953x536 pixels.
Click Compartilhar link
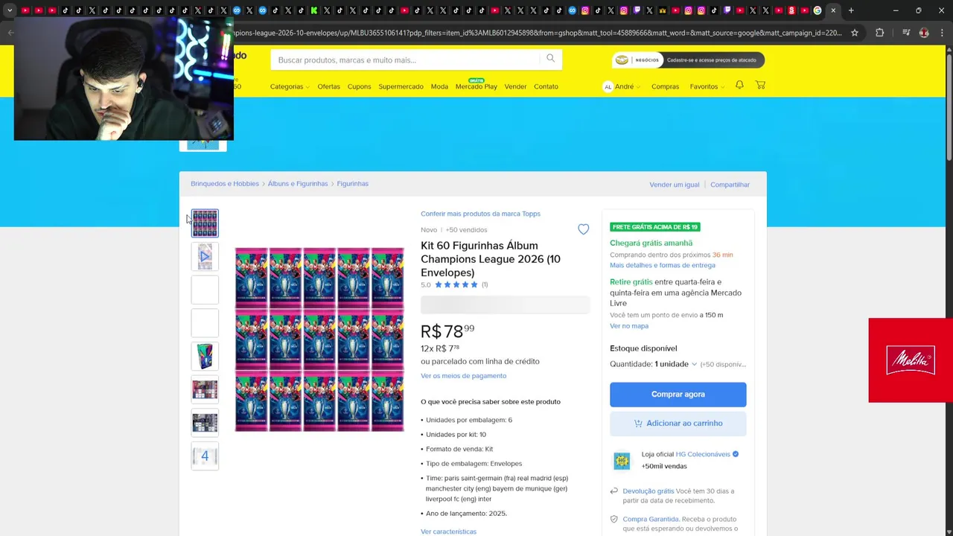730,185
